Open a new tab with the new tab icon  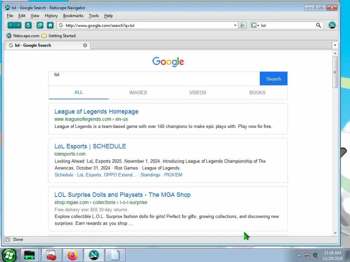40,25
